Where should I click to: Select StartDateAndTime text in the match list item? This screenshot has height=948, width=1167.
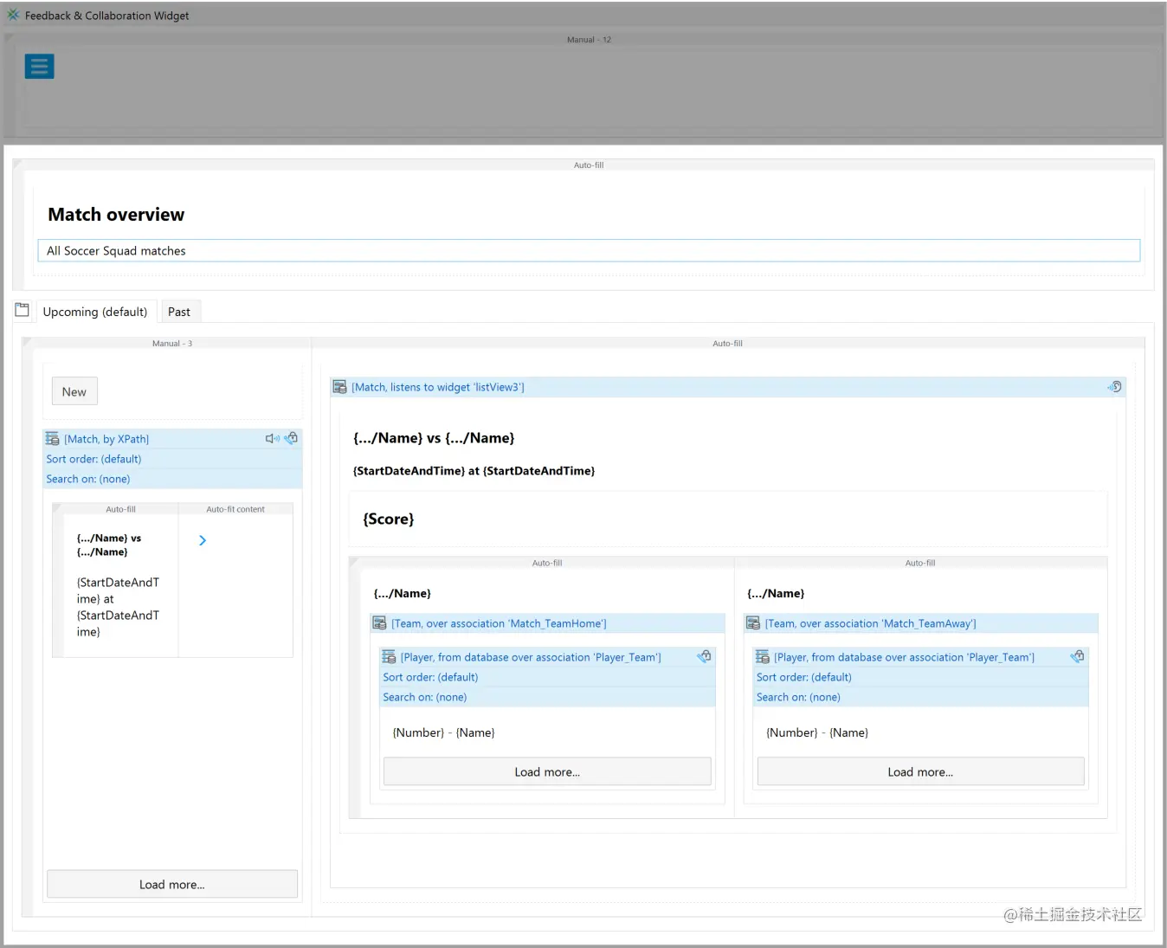click(118, 607)
